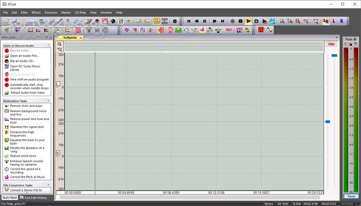The width and height of the screenshot is (361, 206).
Task: Select the left channel L button
Action: pos(334,21)
